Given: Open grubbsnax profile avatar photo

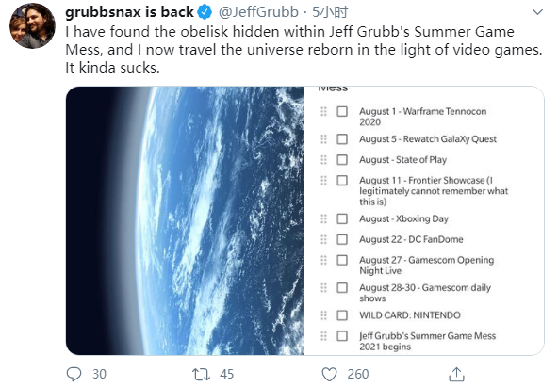Looking at the screenshot, I should pos(32,25).
